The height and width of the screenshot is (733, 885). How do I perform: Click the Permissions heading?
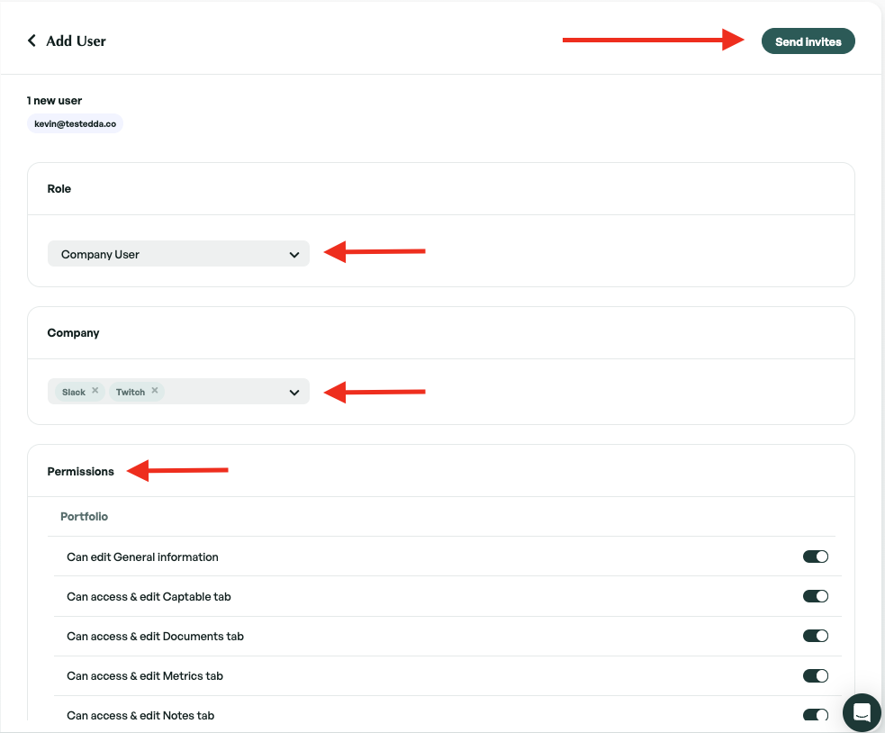click(81, 472)
